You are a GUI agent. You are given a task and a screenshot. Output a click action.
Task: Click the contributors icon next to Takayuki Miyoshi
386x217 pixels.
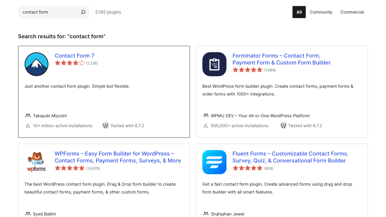coord(28,115)
